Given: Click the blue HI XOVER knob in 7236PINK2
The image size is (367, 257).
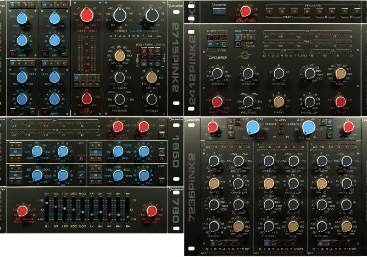Looking at the screenshot, I should click(x=309, y=128).
